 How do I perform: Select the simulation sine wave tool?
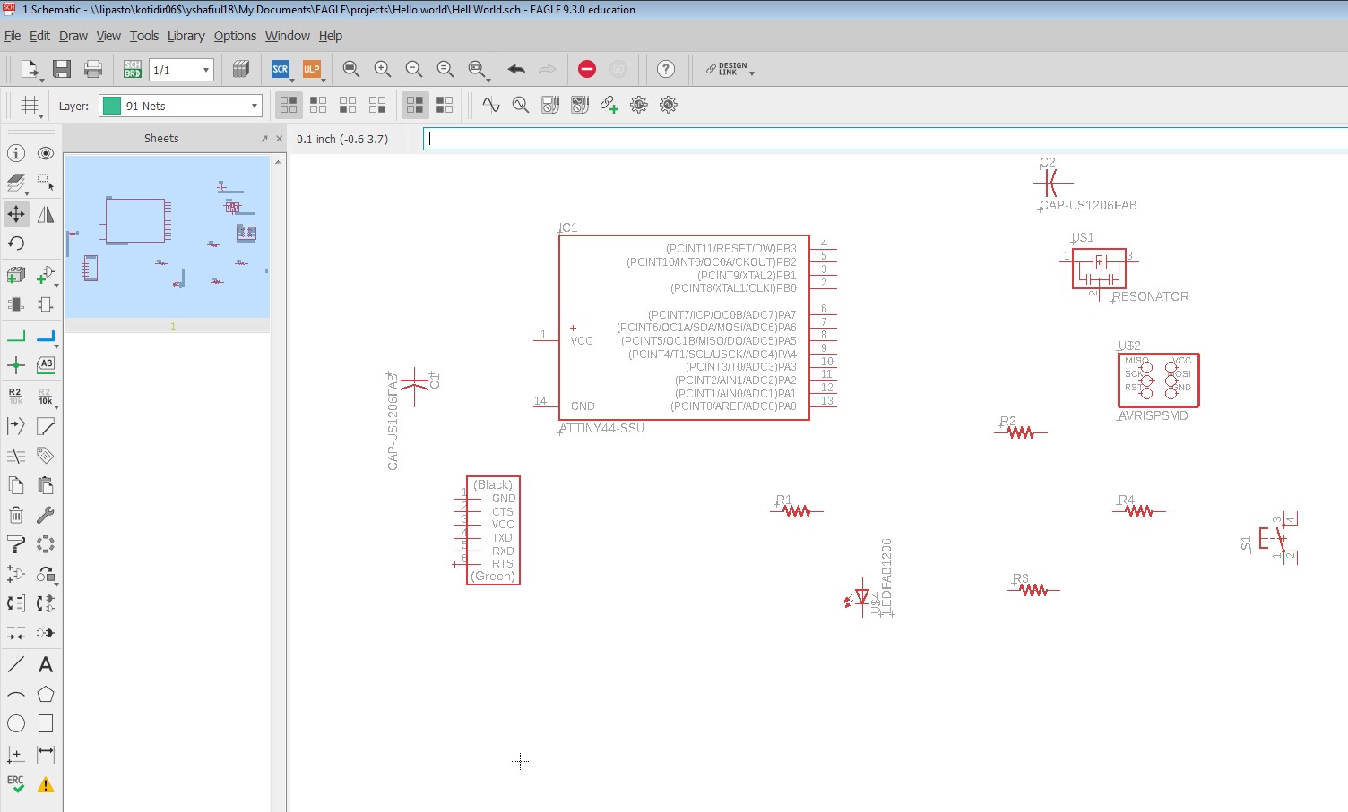490,105
